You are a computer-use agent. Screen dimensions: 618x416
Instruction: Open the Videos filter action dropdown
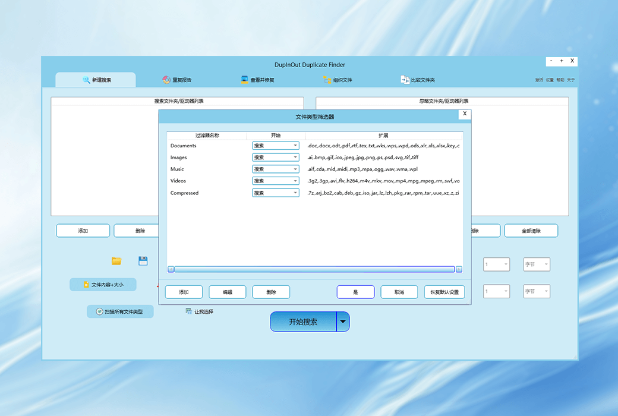[x=276, y=181]
